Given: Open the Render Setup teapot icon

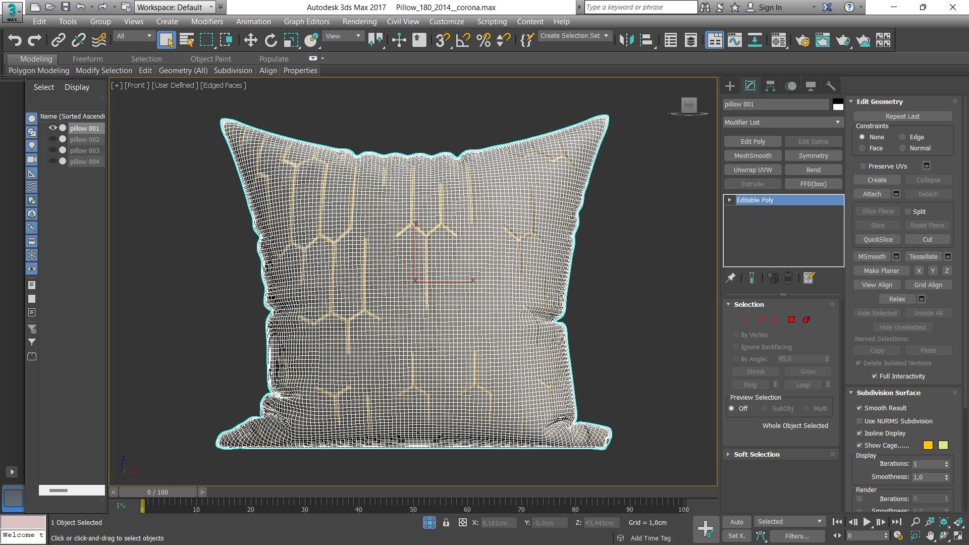Looking at the screenshot, I should 802,40.
